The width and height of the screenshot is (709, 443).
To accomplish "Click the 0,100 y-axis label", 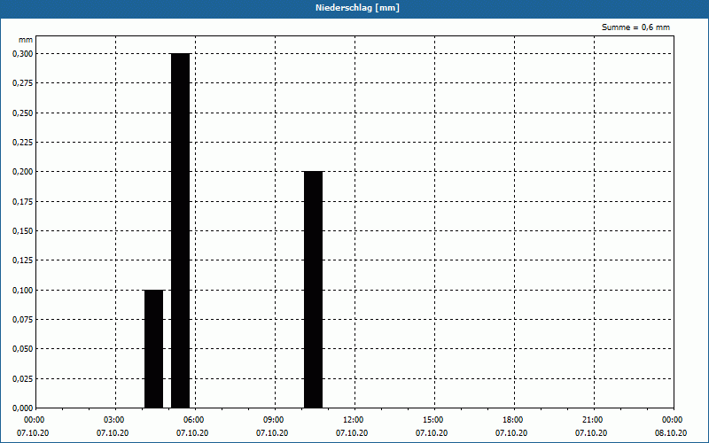I will point(22,291).
